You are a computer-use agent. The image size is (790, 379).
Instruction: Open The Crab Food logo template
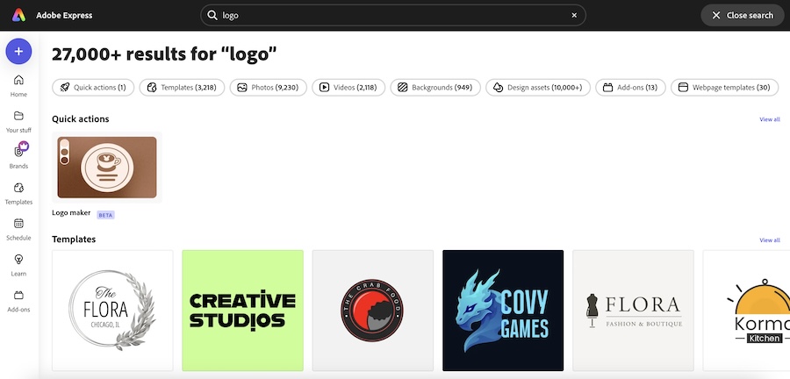click(x=373, y=311)
